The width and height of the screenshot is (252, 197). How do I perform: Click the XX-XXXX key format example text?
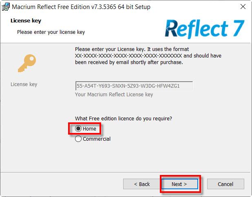pos(128,55)
